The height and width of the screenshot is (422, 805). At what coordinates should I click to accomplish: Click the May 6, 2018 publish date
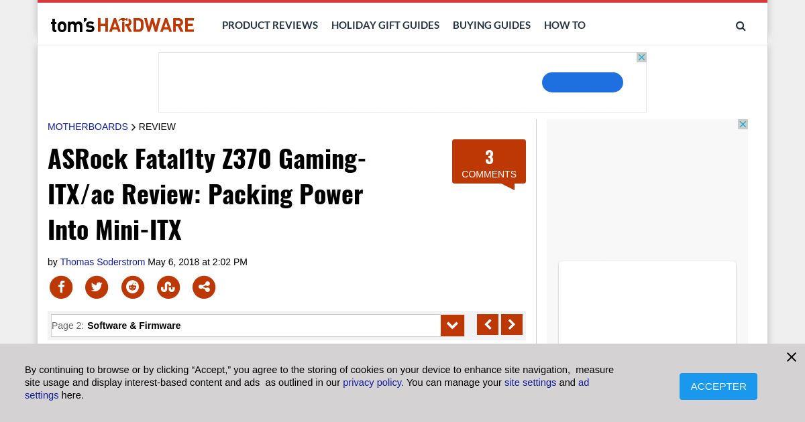pyautogui.click(x=197, y=262)
